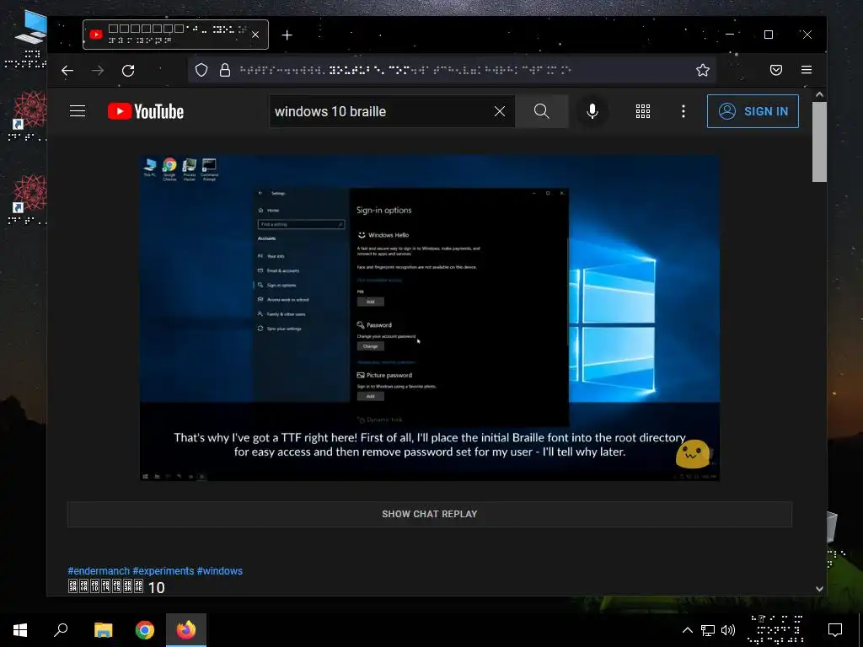Click the vertical scrollbar thumb
This screenshot has width=863, height=647.
coord(819,142)
